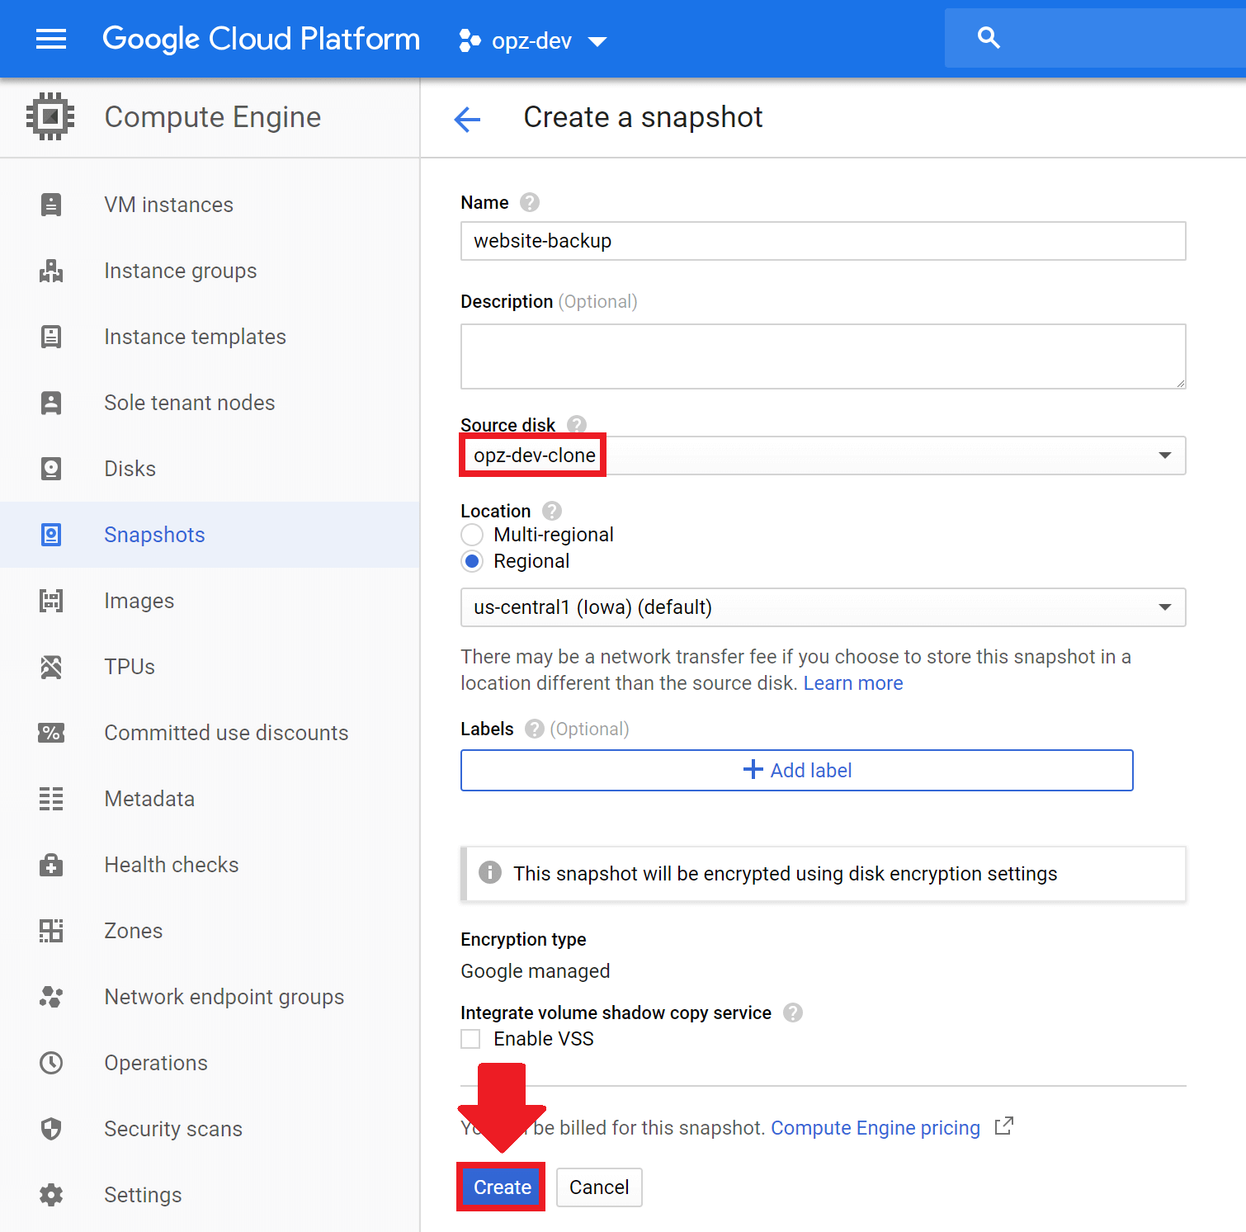The image size is (1246, 1232).
Task: Open the hamburger navigation menu
Action: [51, 39]
